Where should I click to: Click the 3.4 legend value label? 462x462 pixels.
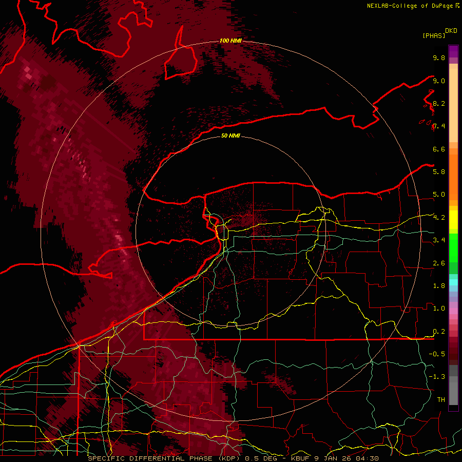439,240
